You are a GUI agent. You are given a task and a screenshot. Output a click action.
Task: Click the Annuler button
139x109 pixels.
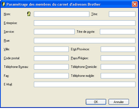click(x=119, y=102)
